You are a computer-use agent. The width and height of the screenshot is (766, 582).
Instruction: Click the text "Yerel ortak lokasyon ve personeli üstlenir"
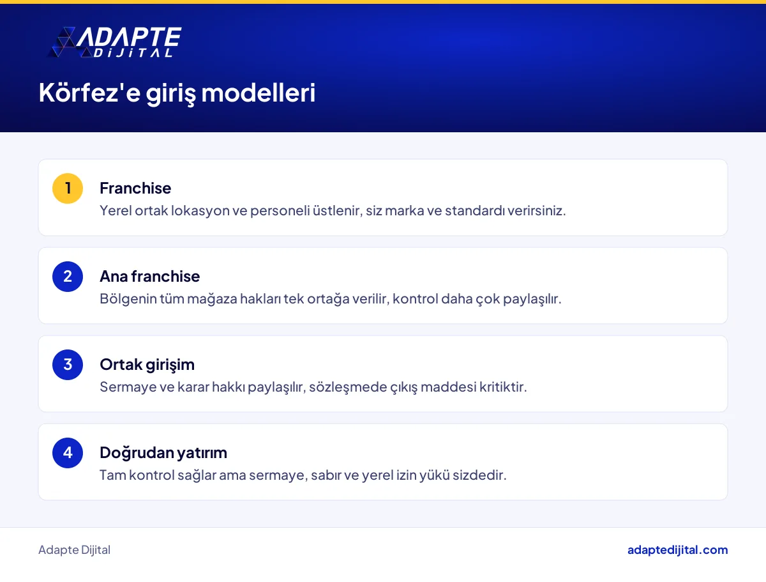230,210
